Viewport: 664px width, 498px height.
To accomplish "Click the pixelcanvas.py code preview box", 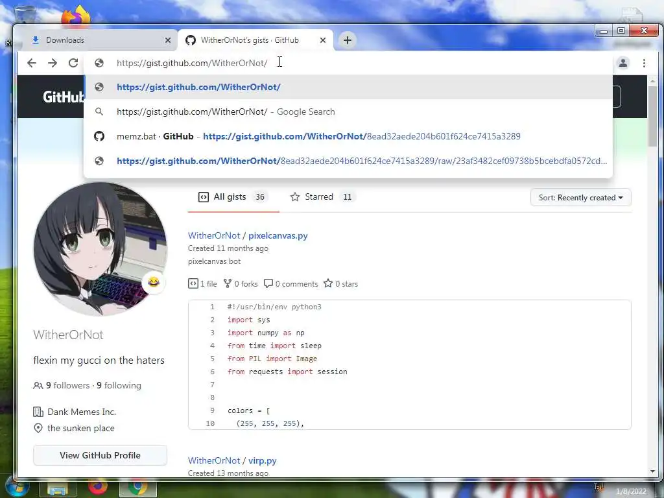I will point(410,364).
